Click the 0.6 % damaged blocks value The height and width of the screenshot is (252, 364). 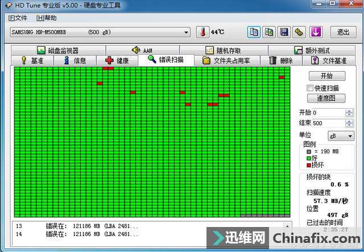point(340,184)
